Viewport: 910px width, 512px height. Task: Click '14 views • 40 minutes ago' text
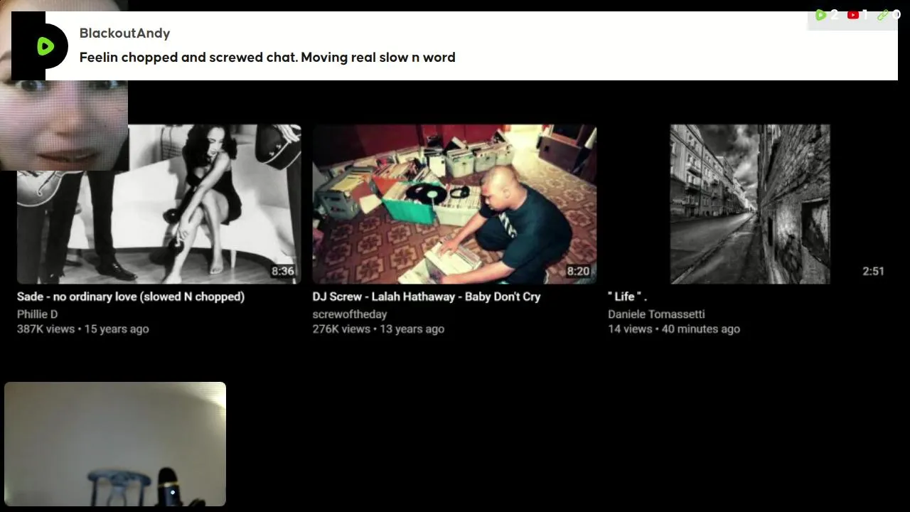click(674, 329)
